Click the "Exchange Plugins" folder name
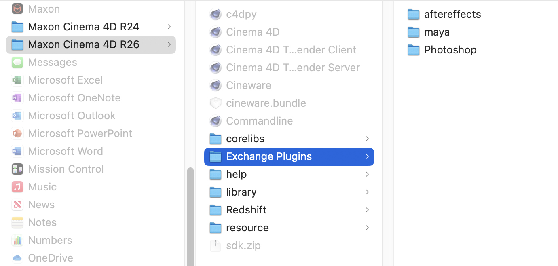Image resolution: width=558 pixels, height=266 pixels. tap(269, 156)
